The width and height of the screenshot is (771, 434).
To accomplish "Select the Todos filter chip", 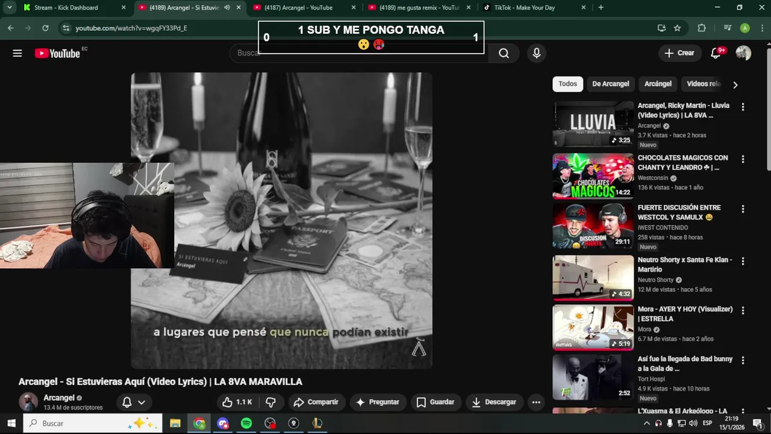I will coord(567,84).
